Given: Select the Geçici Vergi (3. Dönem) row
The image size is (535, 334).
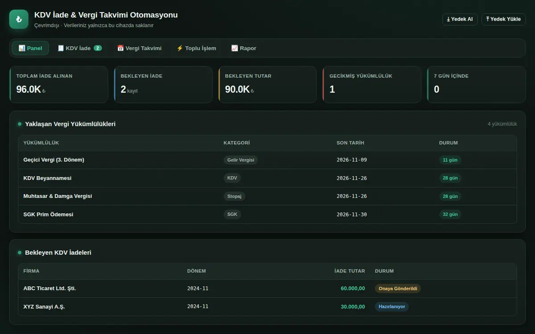Looking at the screenshot, I should pyautogui.click(x=267, y=160).
